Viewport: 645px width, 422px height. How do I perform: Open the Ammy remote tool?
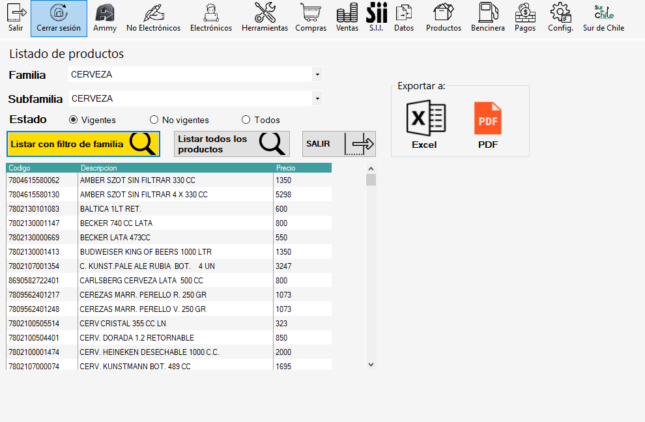coord(105,18)
